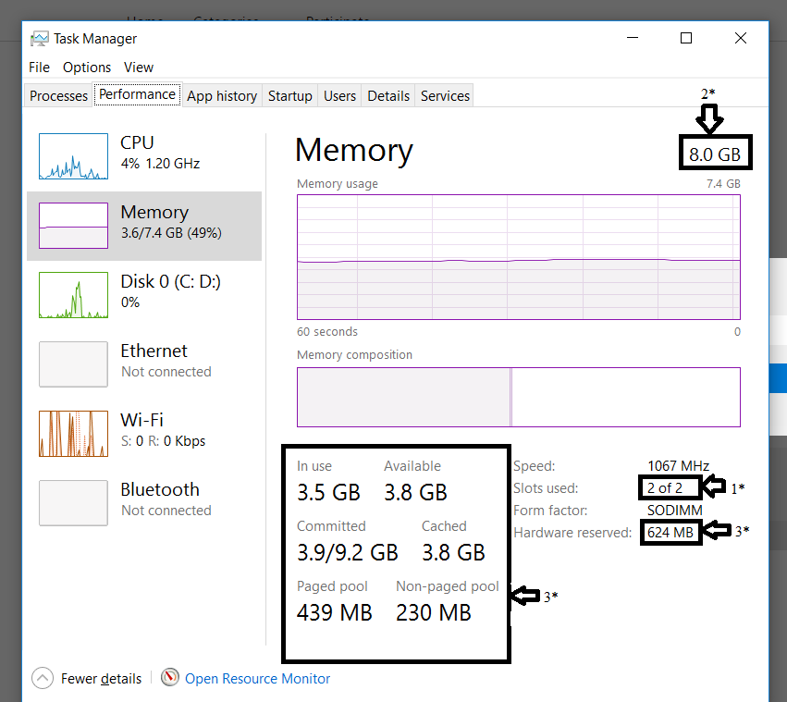The image size is (787, 702).
Task: Switch to the App history tab
Action: [222, 96]
